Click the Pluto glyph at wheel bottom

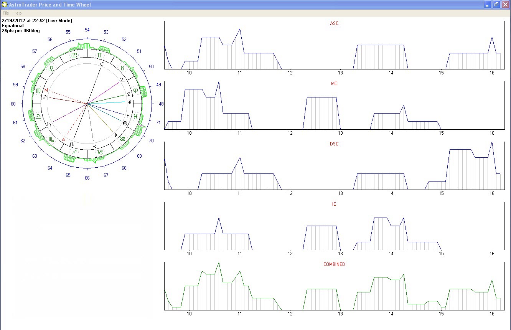pyautogui.click(x=94, y=146)
